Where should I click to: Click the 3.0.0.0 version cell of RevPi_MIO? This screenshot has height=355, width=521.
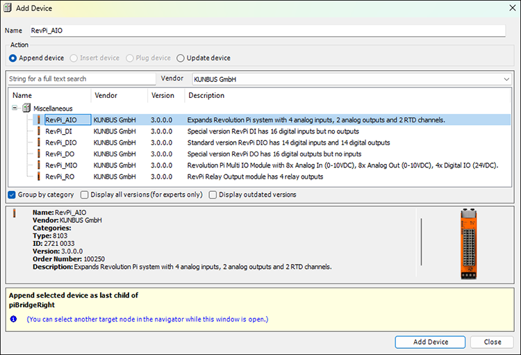coord(161,165)
